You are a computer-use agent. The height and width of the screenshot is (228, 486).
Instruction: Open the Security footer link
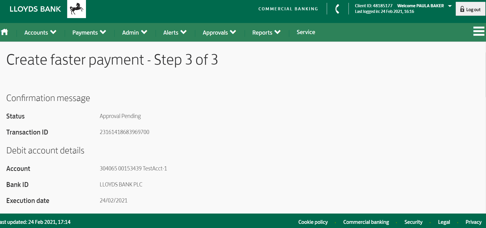pos(413,222)
